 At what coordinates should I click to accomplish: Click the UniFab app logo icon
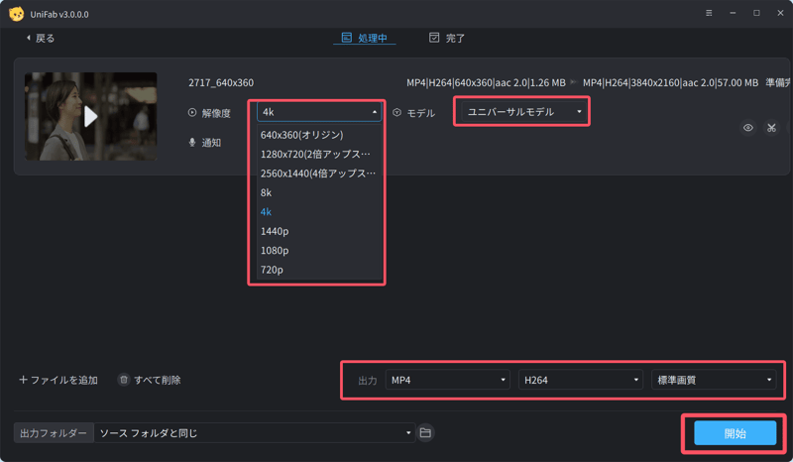[x=16, y=13]
